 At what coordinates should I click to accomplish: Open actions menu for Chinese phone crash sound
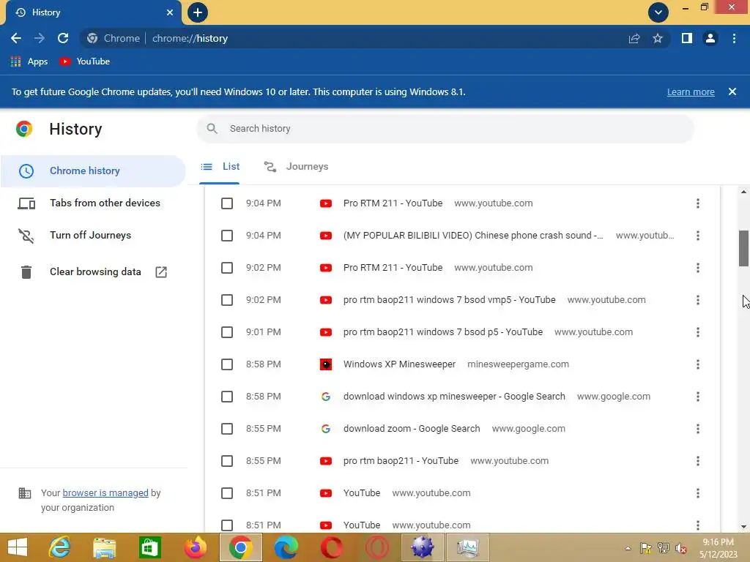pos(698,236)
